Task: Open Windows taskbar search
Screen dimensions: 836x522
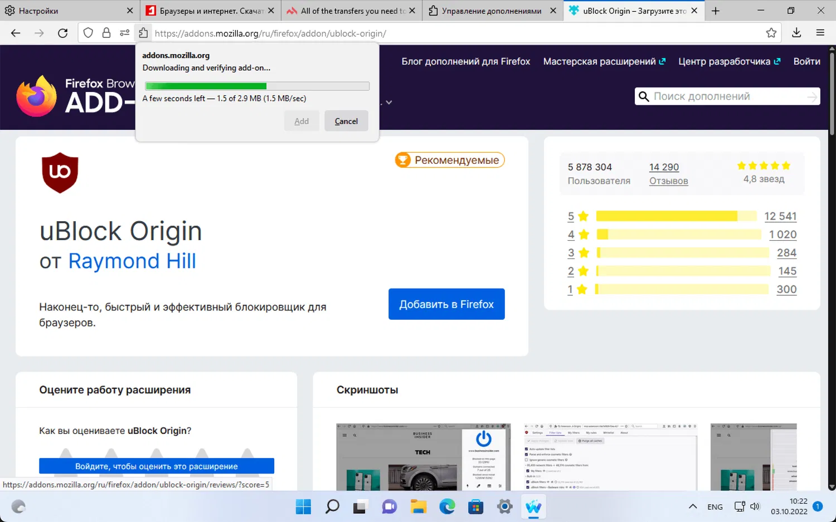Action: (x=332, y=507)
